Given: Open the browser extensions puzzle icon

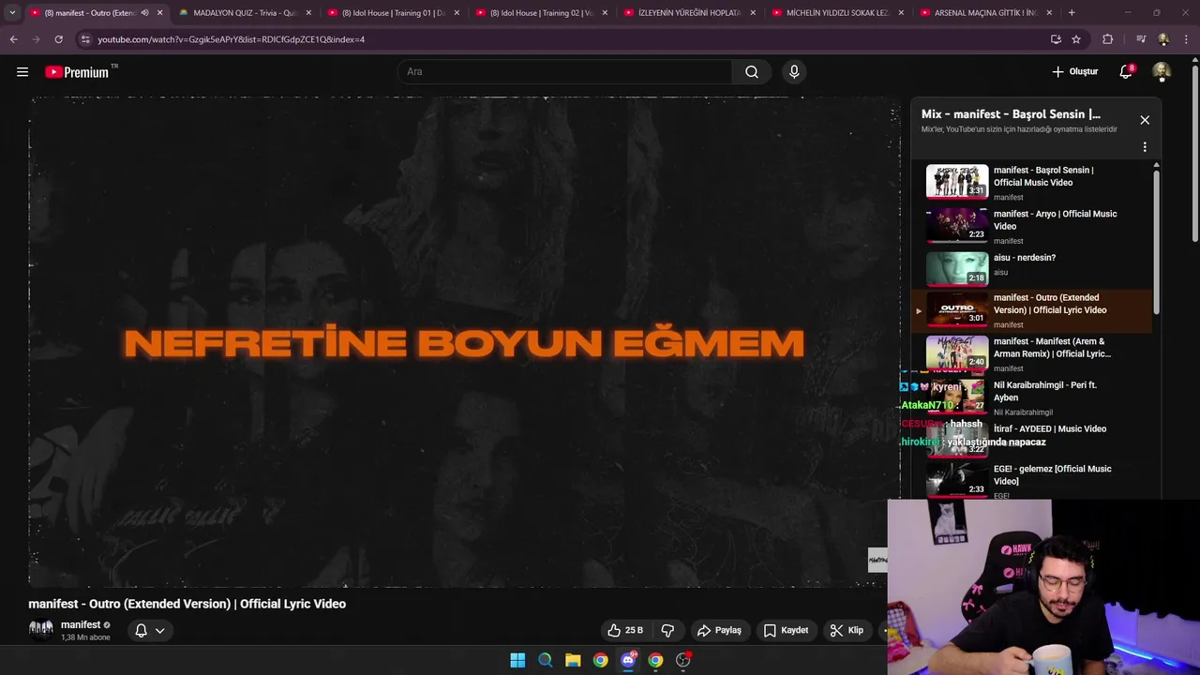Looking at the screenshot, I should point(1108,39).
